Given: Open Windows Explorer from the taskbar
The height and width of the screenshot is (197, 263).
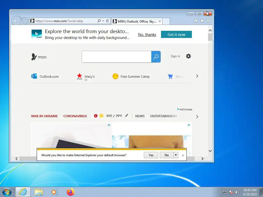Looking at the screenshot, I should [39, 192].
